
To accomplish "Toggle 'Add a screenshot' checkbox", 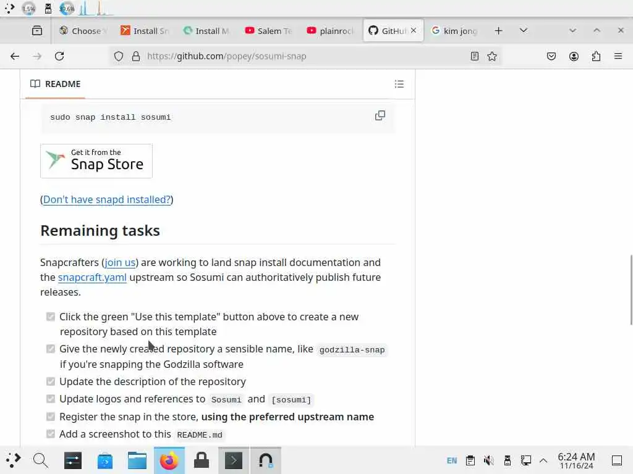I will tap(51, 434).
